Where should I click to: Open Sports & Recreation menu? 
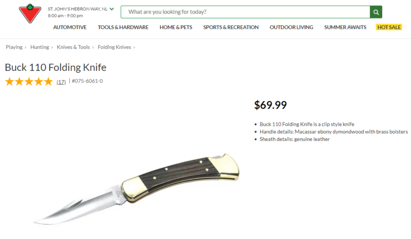coord(231,27)
